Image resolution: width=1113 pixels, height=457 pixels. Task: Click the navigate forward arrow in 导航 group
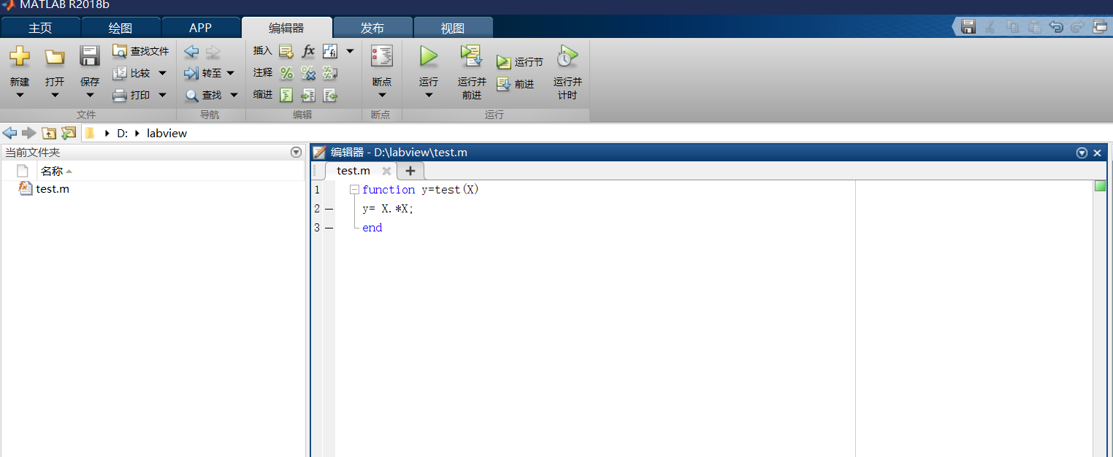[x=213, y=51]
